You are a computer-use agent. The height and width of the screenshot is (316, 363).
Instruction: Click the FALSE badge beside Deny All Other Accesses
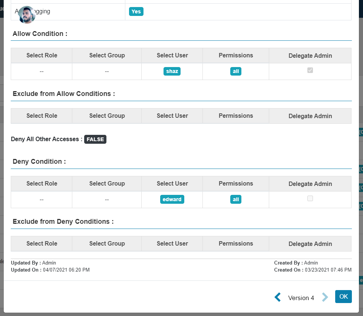95,139
